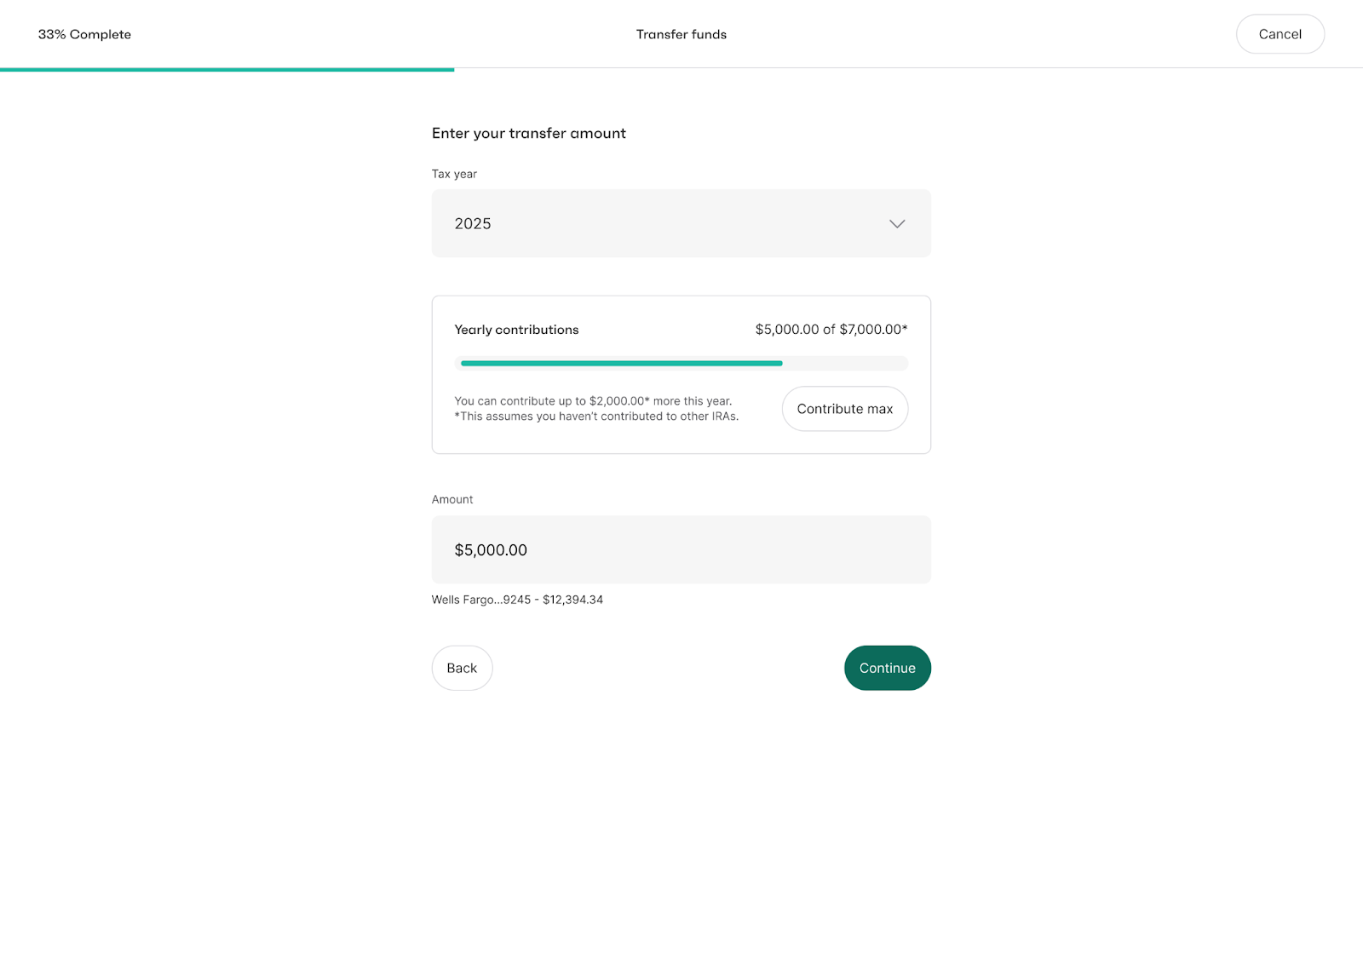
Task: Click the 'contribute up to $2,000.00' message
Action: (593, 401)
